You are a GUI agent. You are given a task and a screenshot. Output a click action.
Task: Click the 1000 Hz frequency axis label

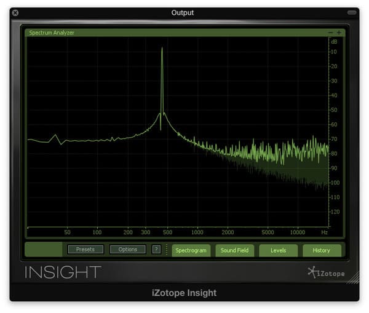197,233
